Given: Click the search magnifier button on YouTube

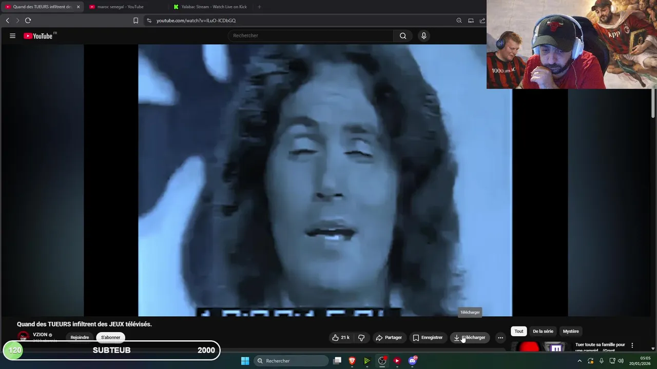Looking at the screenshot, I should [403, 36].
